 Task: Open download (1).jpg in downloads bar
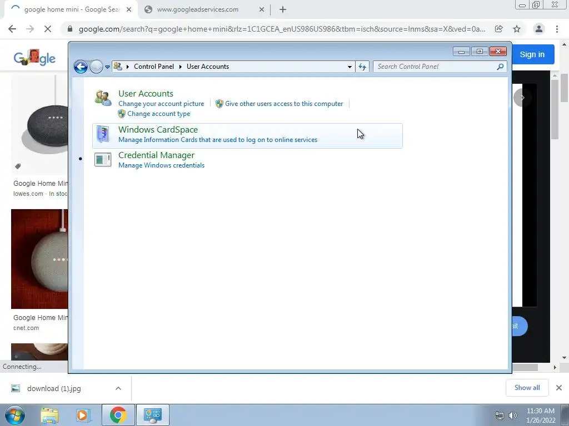point(54,388)
